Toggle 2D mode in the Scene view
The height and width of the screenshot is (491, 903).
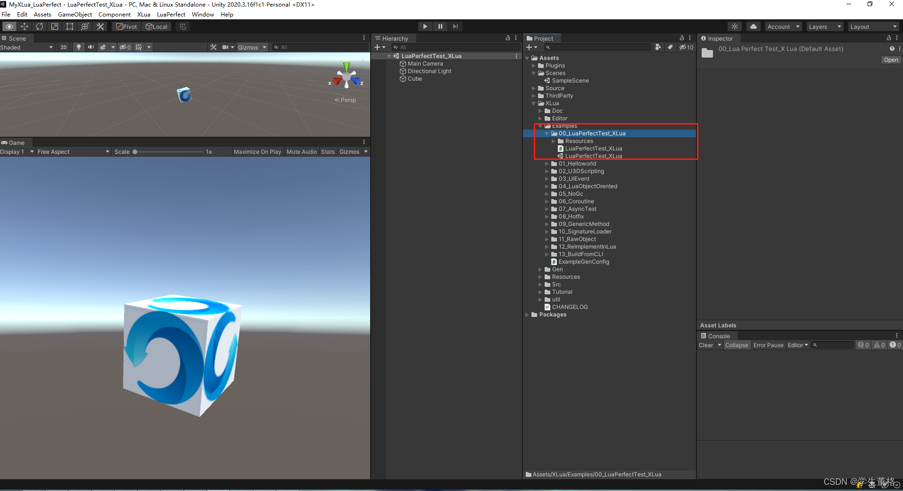tap(63, 47)
